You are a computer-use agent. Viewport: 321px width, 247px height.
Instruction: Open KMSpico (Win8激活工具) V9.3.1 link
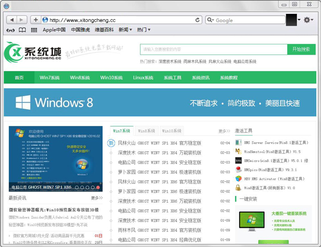coord(270,169)
